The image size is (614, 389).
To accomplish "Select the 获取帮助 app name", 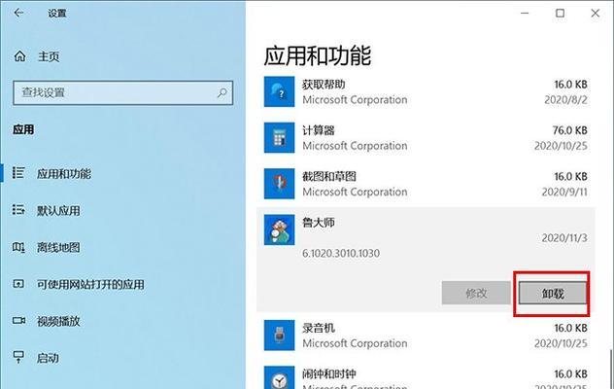I will (x=324, y=85).
